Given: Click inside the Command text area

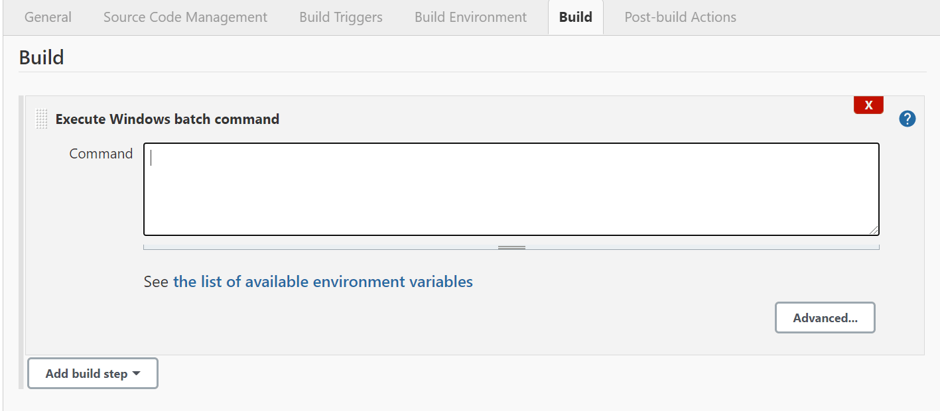Looking at the screenshot, I should [511, 188].
